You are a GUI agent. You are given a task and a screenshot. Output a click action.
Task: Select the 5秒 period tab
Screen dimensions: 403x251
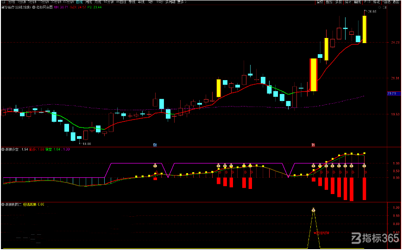point(151,2)
